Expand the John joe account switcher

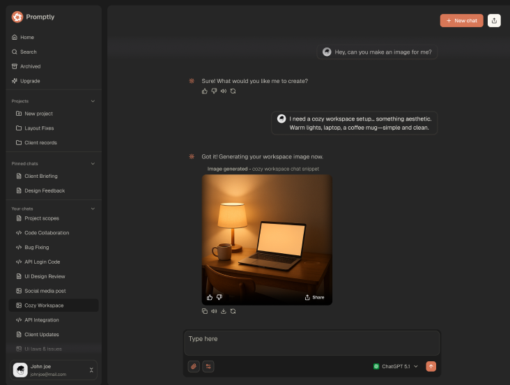coord(91,370)
